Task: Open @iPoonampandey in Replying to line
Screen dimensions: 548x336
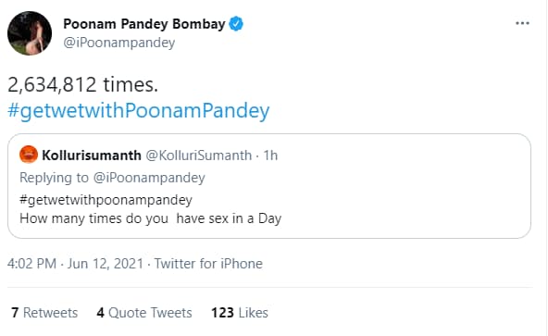Action: (x=149, y=178)
